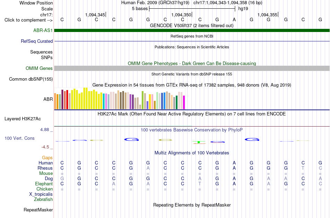This screenshot has width=330, height=218.
Task: Click the 1,094,355 position marker
Action: tap(267, 15)
